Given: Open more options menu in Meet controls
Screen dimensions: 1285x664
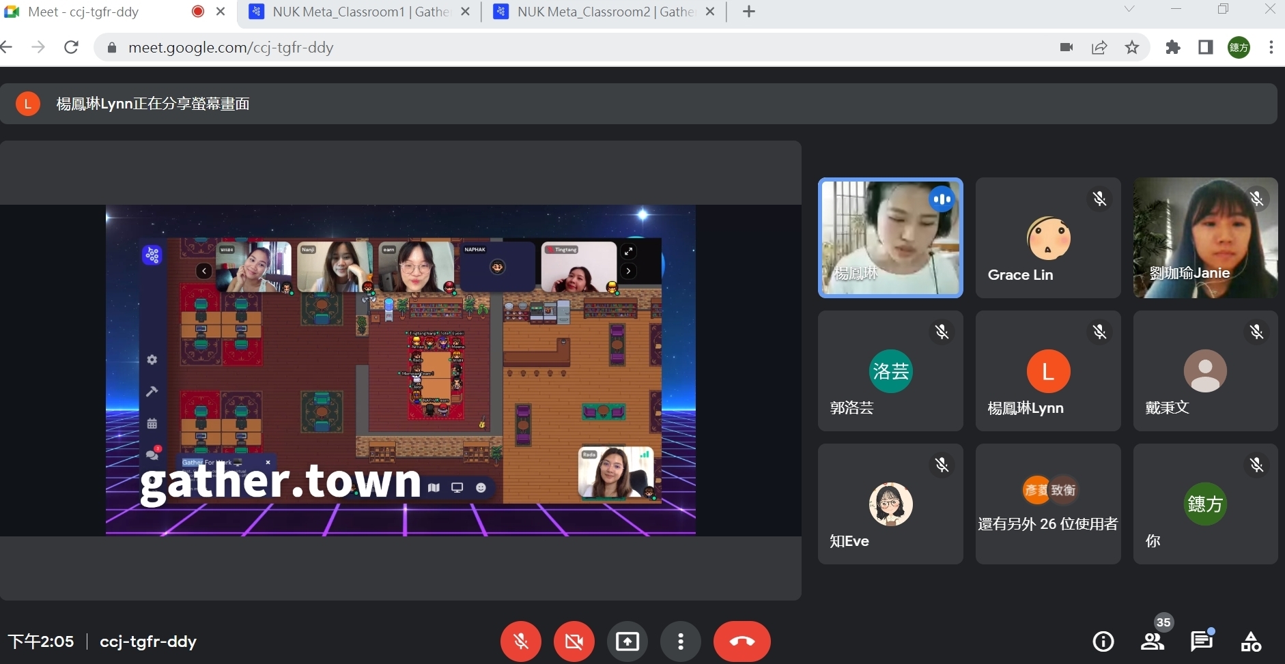Looking at the screenshot, I should pos(681,641).
